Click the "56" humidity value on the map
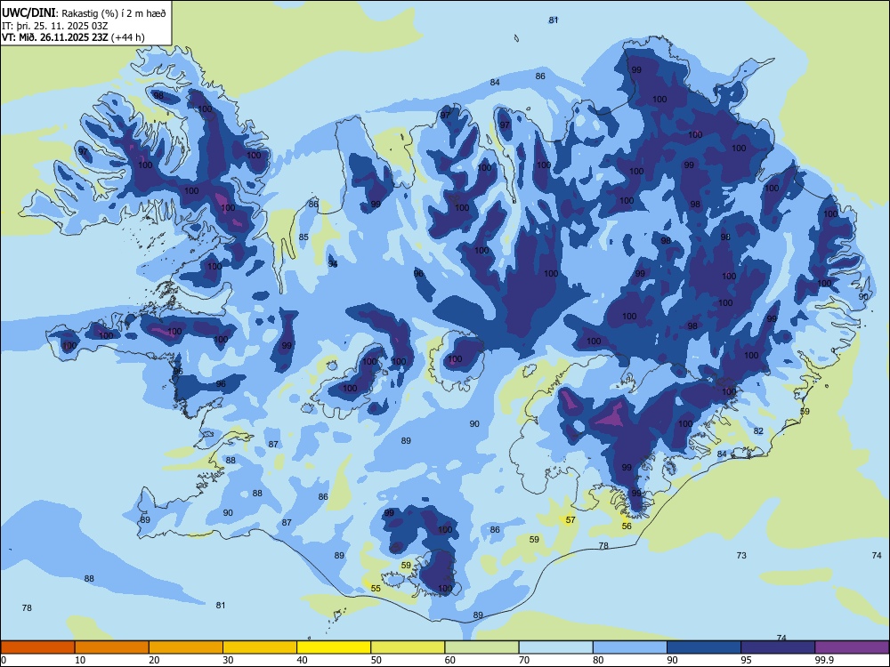890x667 pixels. (x=627, y=526)
